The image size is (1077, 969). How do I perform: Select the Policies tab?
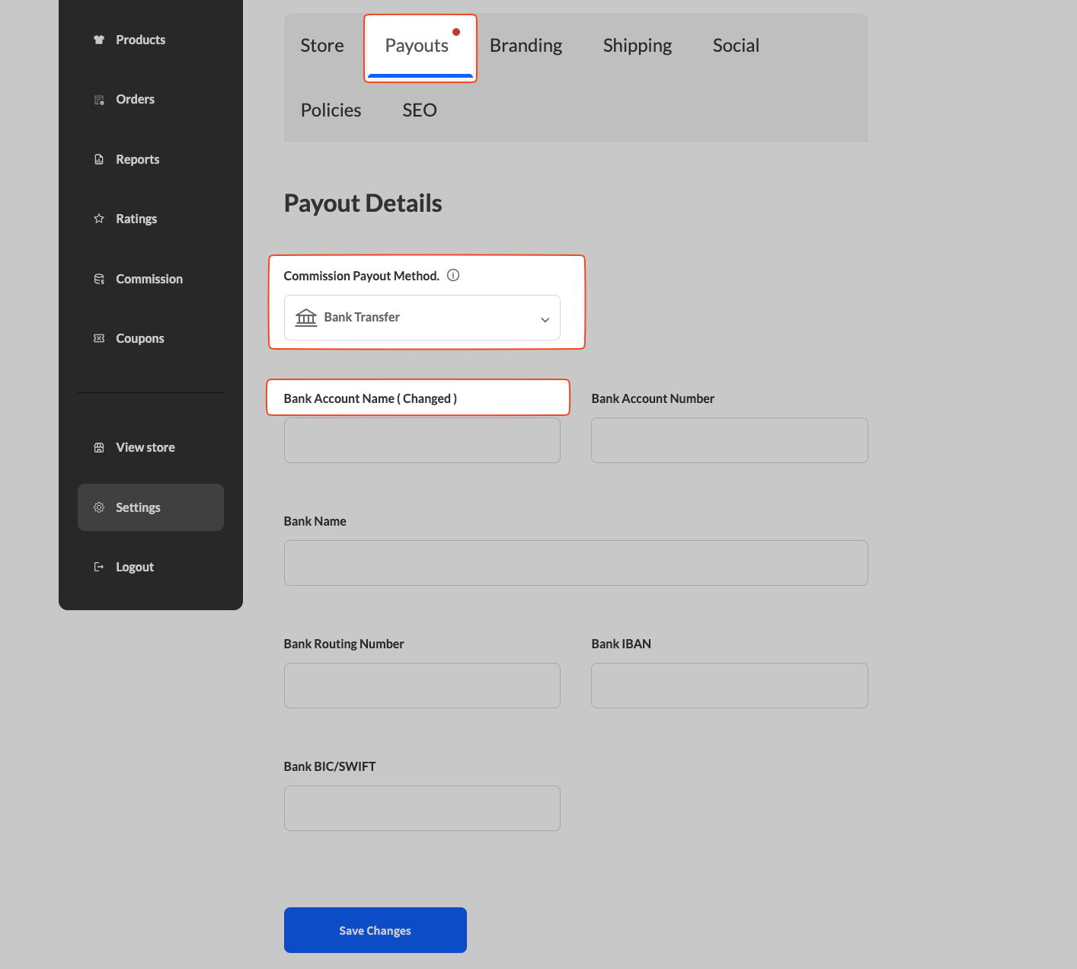point(331,110)
